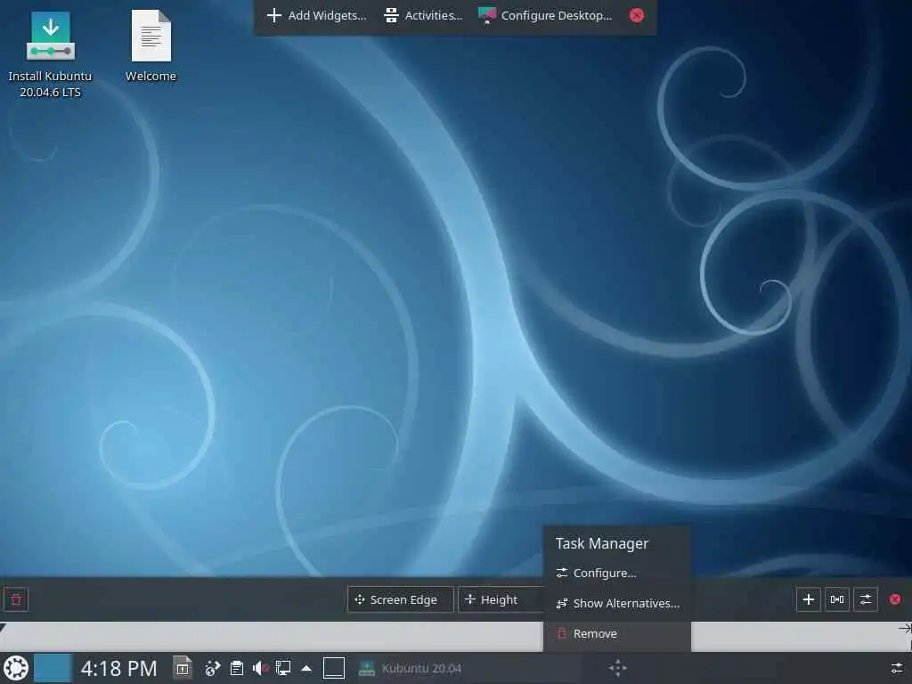Close the desktop edit toolbar
912x684 pixels.
(637, 16)
